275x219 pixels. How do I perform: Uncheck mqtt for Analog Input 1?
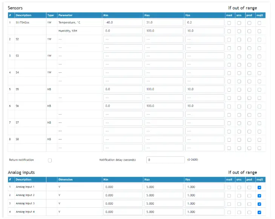pyautogui.click(x=259, y=187)
